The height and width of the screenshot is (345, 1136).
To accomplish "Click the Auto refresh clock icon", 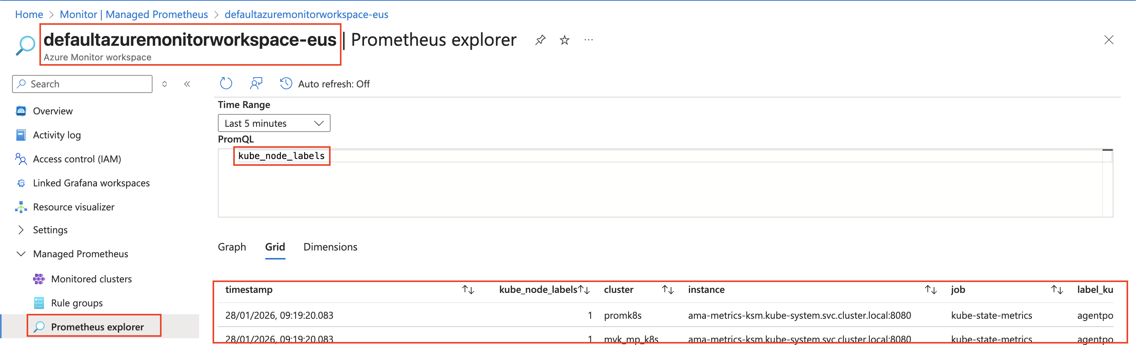I will click(x=286, y=84).
